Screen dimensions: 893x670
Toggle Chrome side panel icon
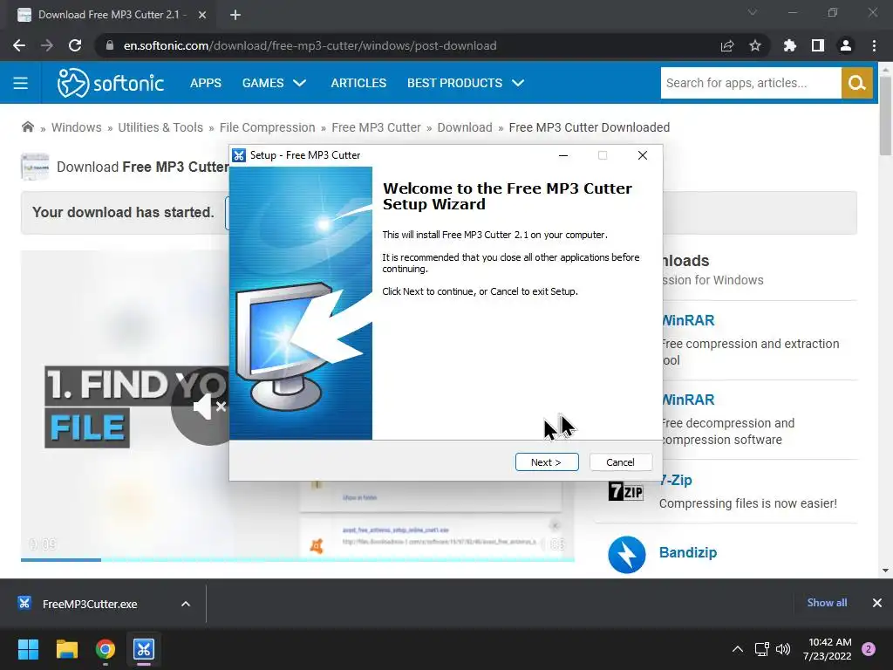pyautogui.click(x=818, y=45)
